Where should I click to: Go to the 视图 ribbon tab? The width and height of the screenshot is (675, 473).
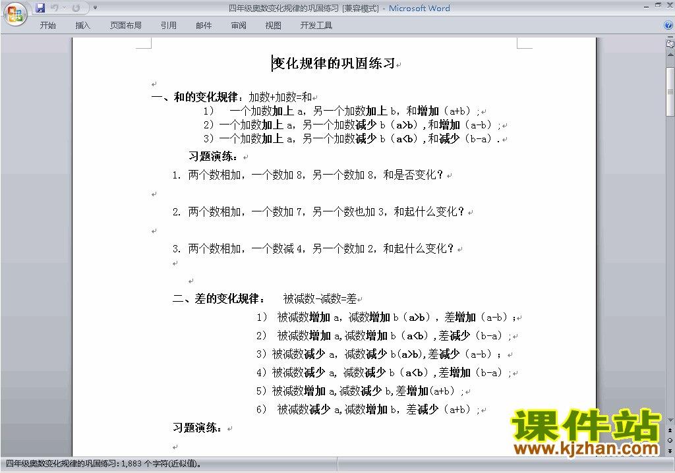pyautogui.click(x=274, y=26)
